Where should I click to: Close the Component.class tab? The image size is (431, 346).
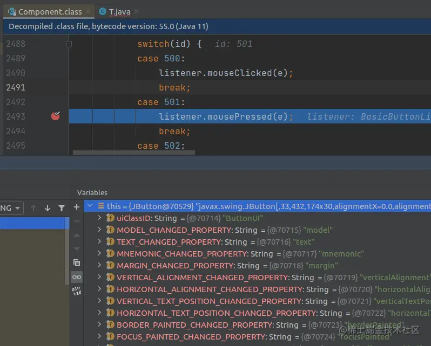click(x=88, y=11)
